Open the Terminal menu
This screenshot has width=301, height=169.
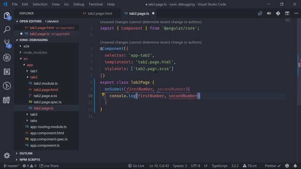tap(95, 4)
